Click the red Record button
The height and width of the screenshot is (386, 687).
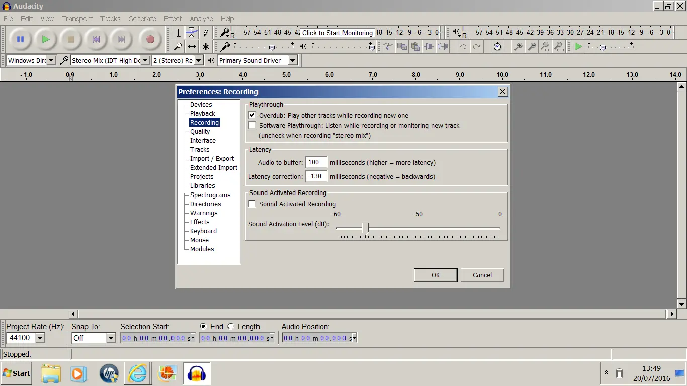point(150,39)
